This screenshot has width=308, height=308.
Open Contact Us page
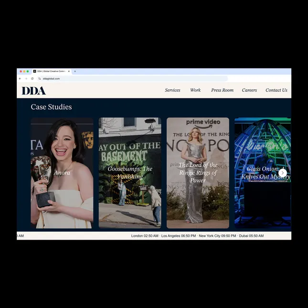(276, 90)
